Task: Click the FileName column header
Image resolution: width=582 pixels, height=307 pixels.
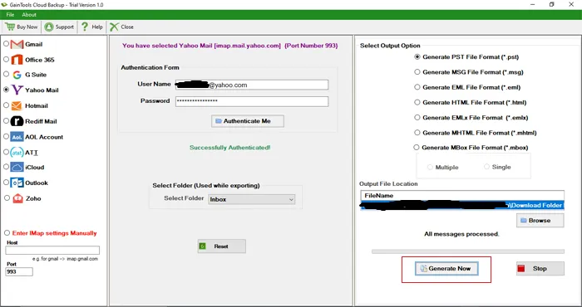Action: tap(462, 196)
